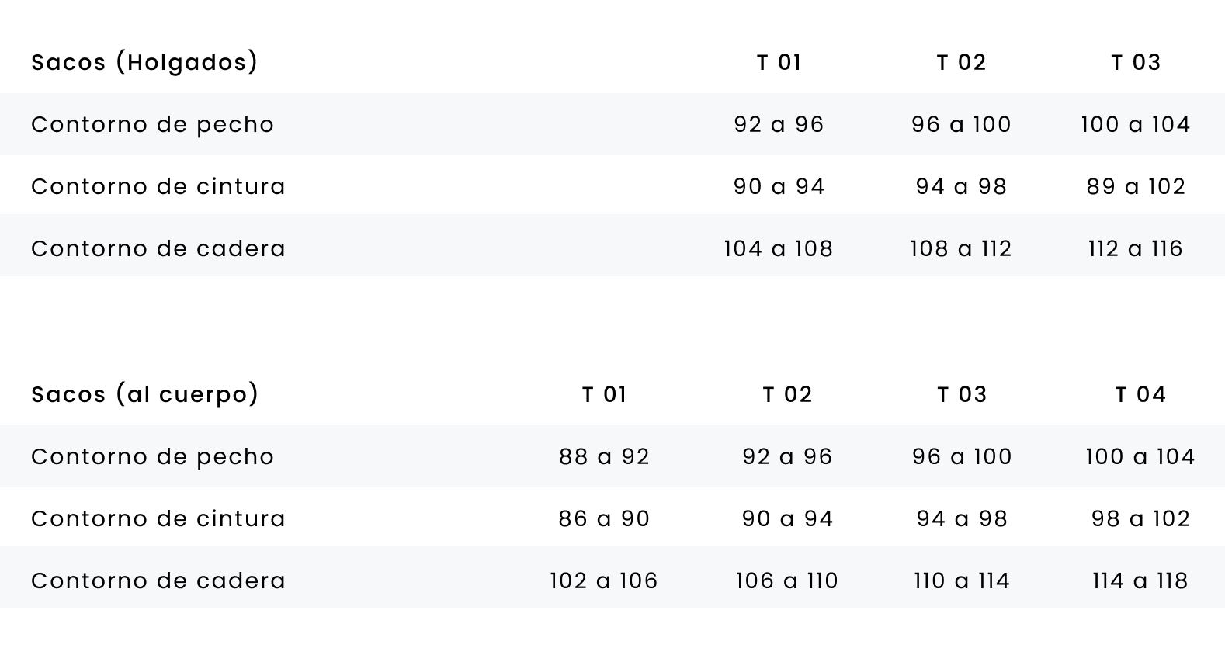Click the "Sacos (Holgados)" table heading
This screenshot has height=655, width=1225.
point(144,62)
